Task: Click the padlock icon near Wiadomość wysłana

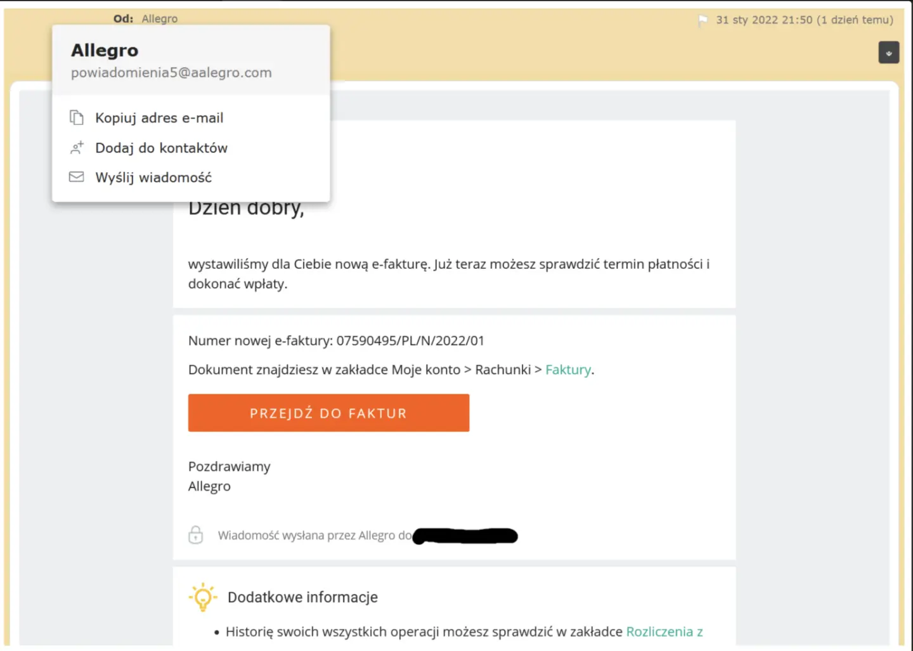Action: click(x=196, y=535)
